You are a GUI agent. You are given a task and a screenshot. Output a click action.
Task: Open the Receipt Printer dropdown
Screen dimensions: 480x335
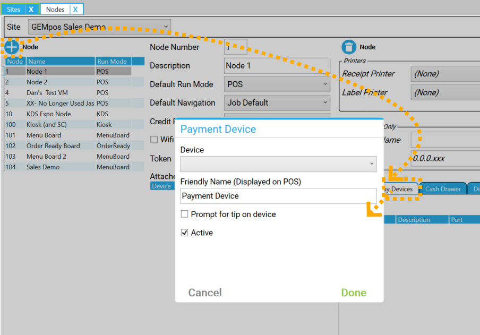pos(445,74)
